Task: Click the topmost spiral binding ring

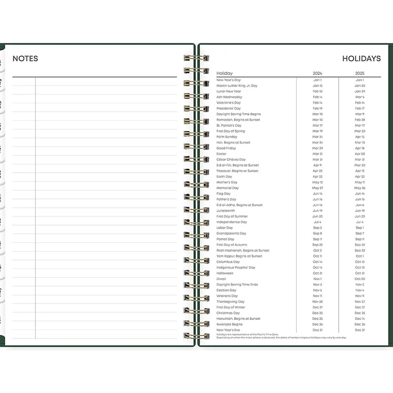Action: tap(196, 58)
